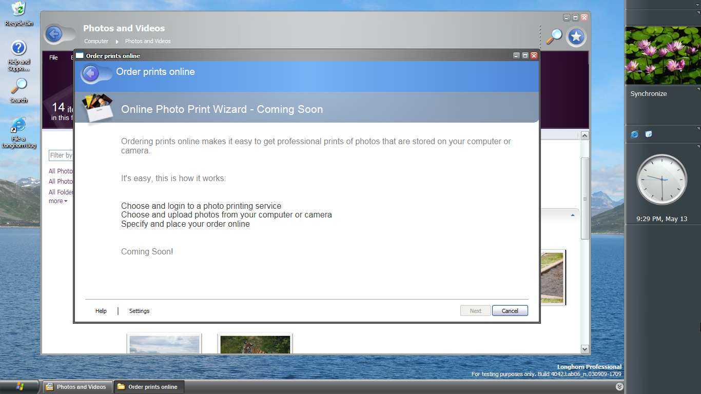Viewport: 701px width, 394px height.
Task: Click the Photos window scrollbar up arrow
Action: click(585, 136)
